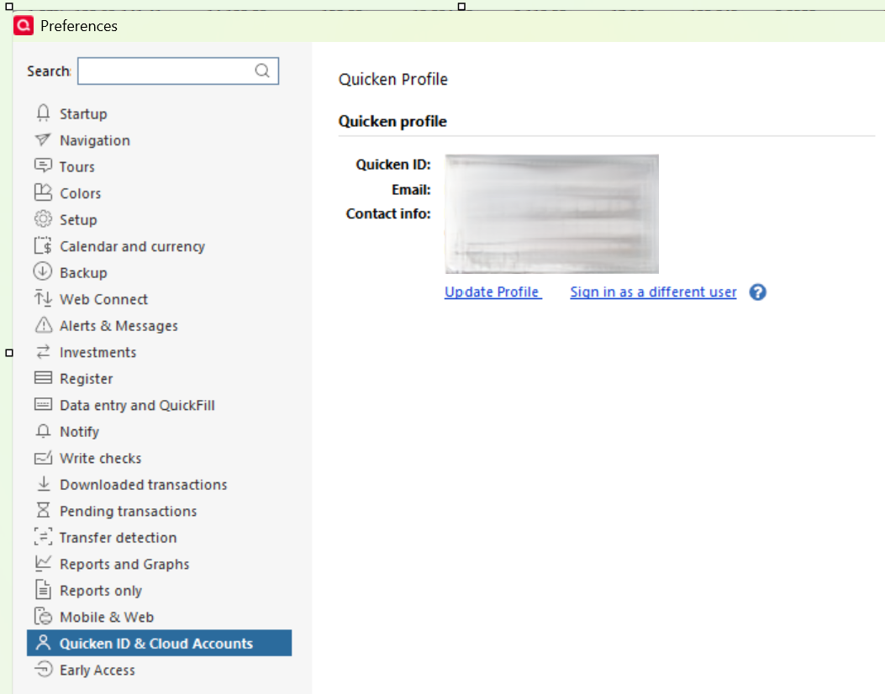Click the Transfer detection icon
Image resolution: width=885 pixels, height=694 pixels.
(x=43, y=537)
